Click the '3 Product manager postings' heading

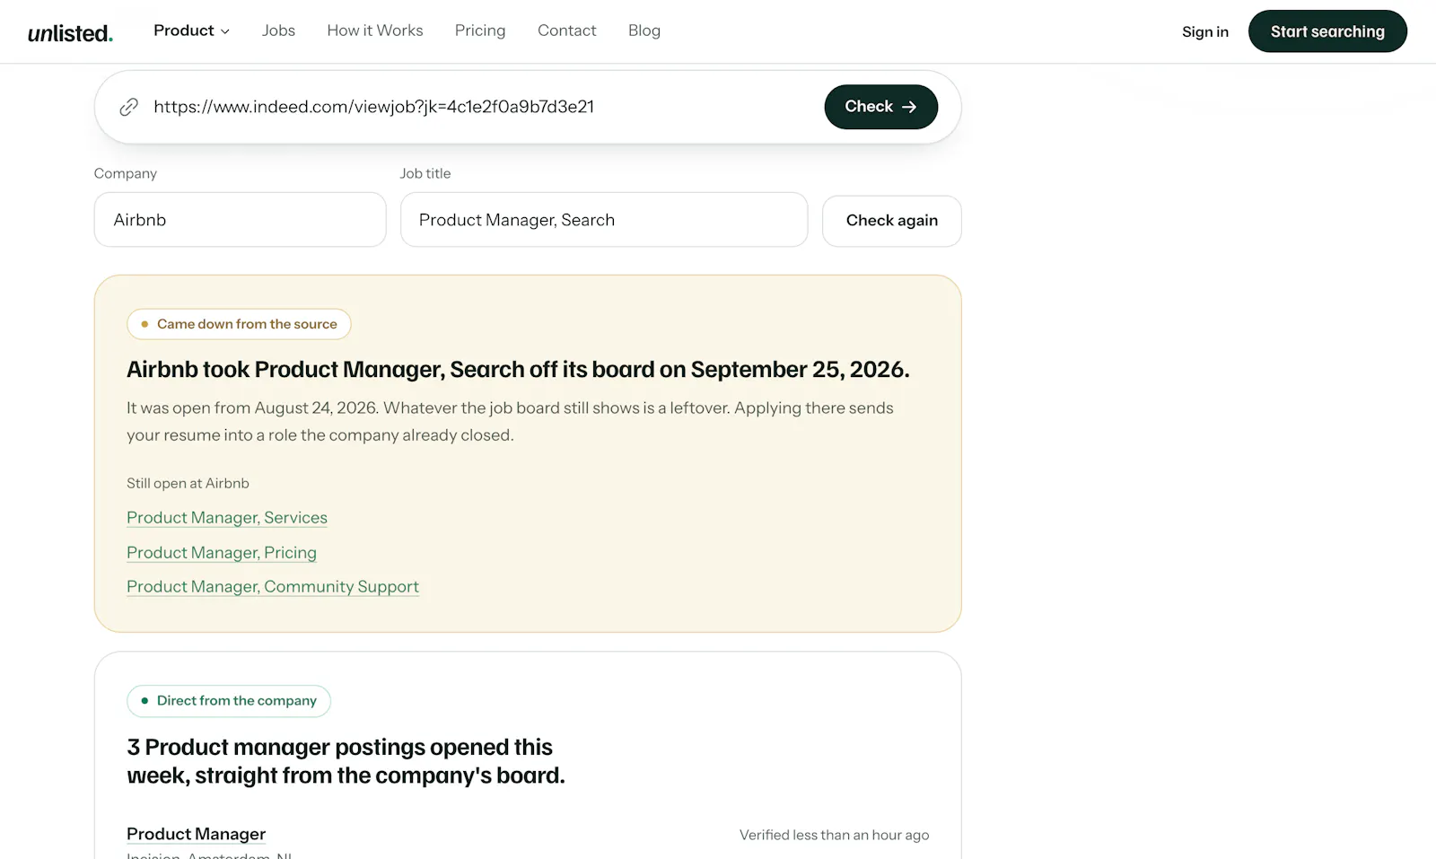(x=346, y=761)
